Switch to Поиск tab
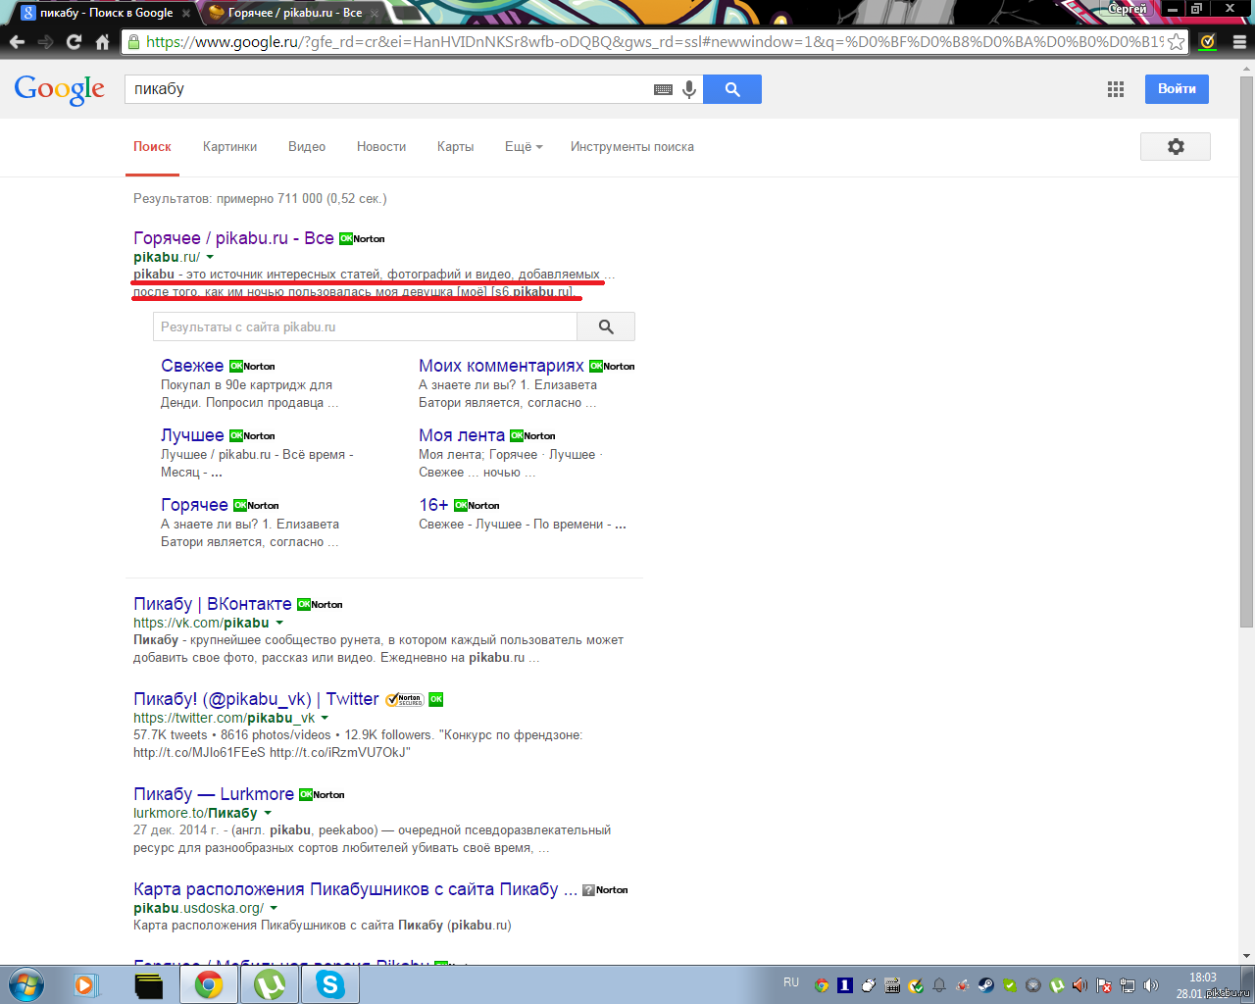 coord(152,147)
